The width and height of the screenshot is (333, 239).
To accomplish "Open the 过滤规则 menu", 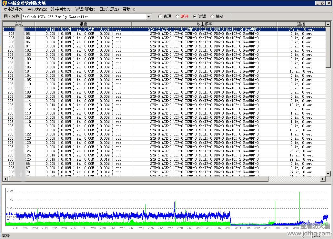I will (x=85, y=9).
